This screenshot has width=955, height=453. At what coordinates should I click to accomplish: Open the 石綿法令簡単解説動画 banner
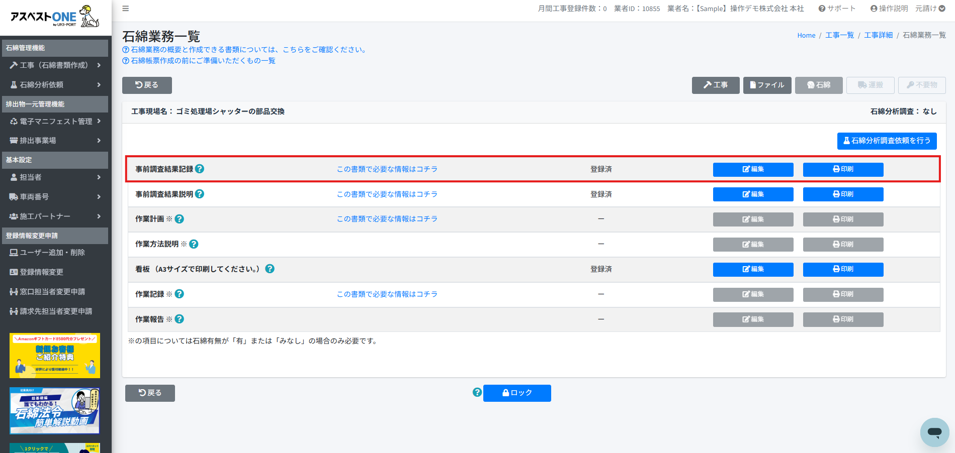[x=55, y=411]
